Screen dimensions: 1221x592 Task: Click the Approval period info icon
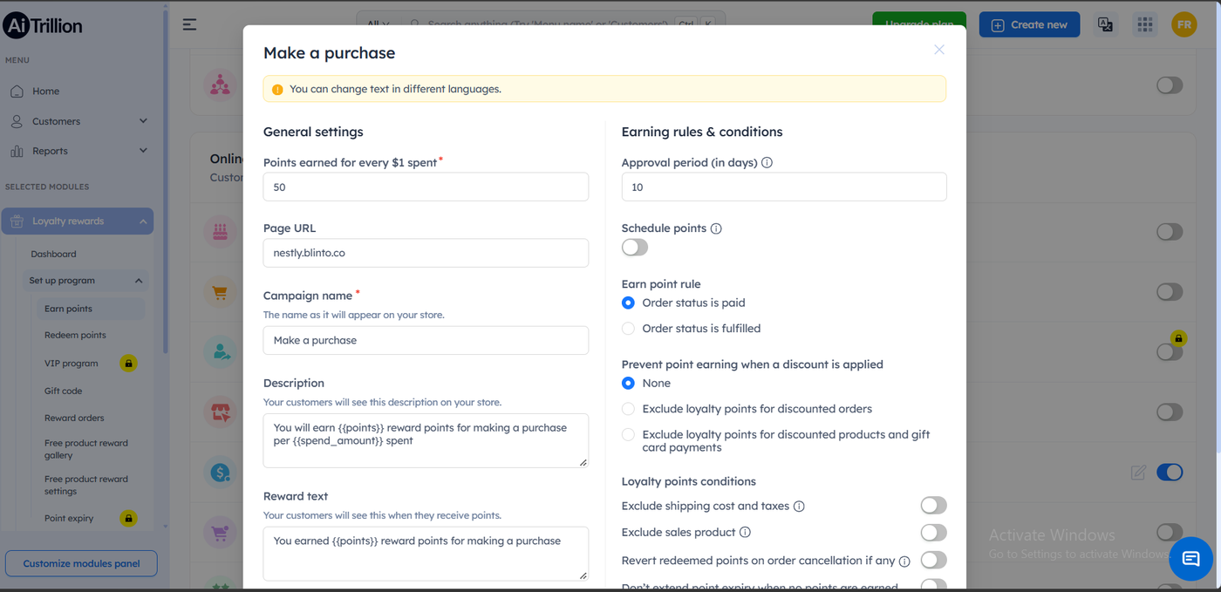[x=767, y=162]
